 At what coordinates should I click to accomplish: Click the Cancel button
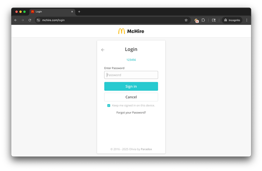click(131, 97)
